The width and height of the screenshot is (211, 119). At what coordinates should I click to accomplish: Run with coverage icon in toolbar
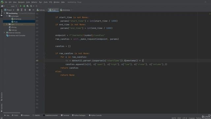point(28,6)
